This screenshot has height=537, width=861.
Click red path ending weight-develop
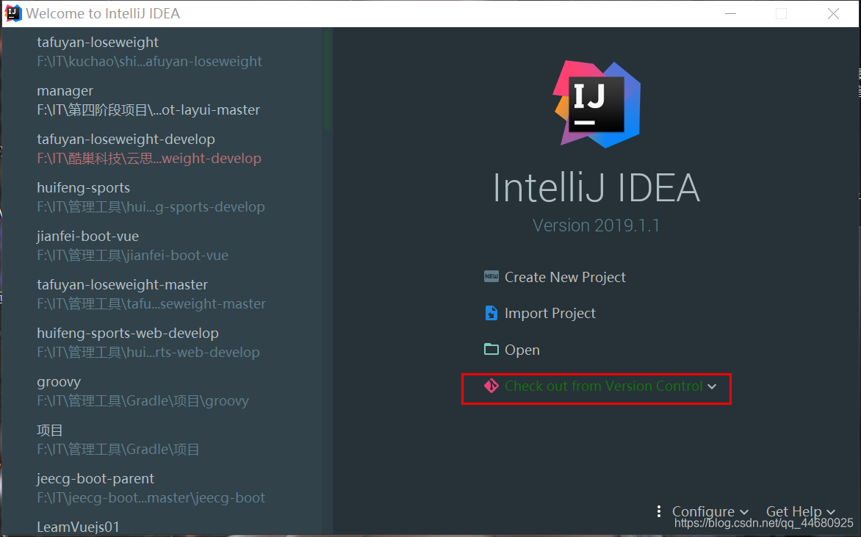coord(149,159)
